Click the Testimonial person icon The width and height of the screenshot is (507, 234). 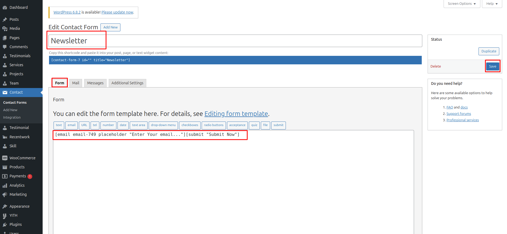[5, 128]
